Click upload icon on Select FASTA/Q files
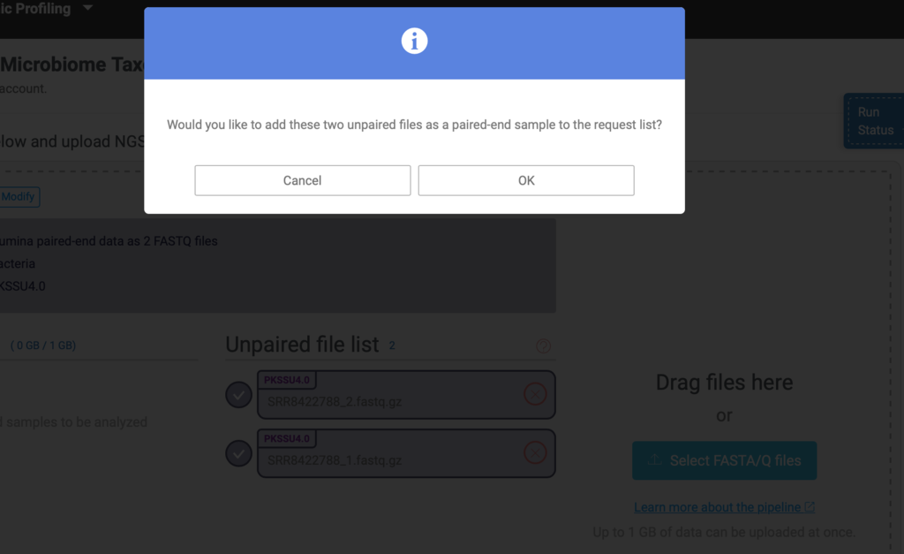 (654, 460)
